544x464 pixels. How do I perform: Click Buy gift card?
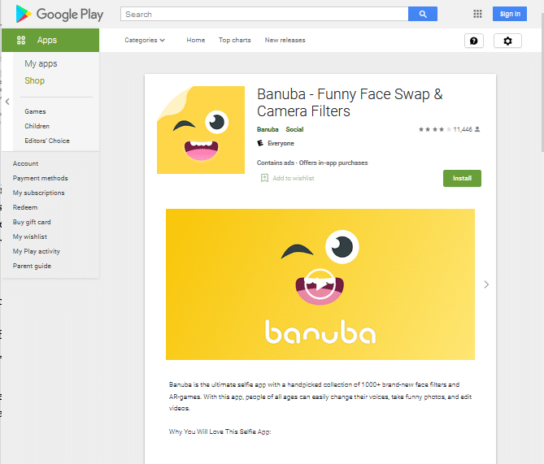tap(32, 222)
